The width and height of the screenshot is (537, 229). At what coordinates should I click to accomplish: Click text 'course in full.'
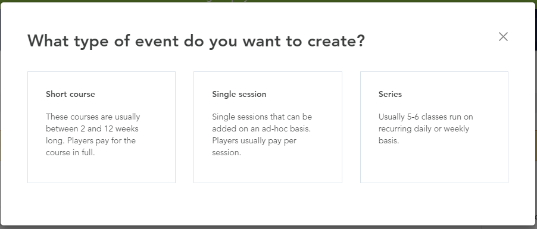[x=70, y=153]
